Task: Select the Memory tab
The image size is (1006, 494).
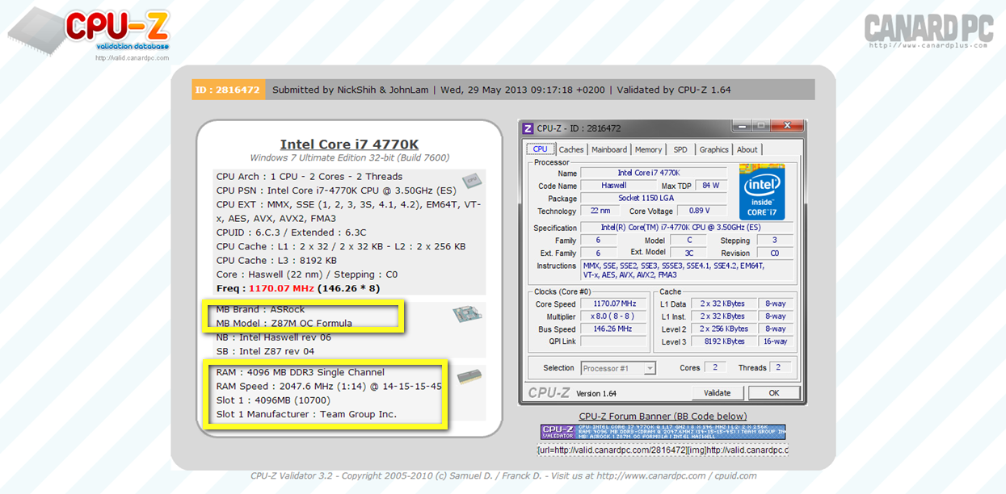Action: (x=648, y=149)
